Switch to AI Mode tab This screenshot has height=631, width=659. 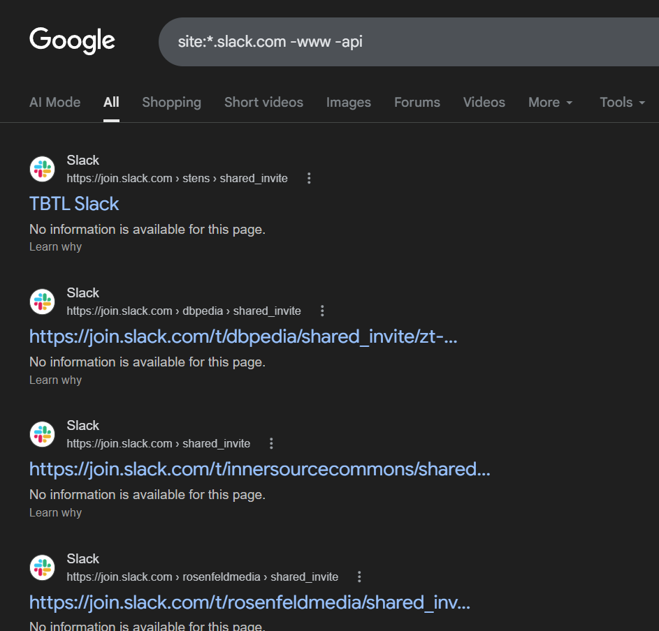click(x=55, y=102)
